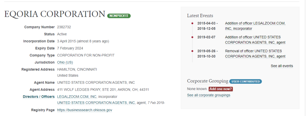Click the See all events link
The width and height of the screenshot is (306, 116).
(282, 66)
